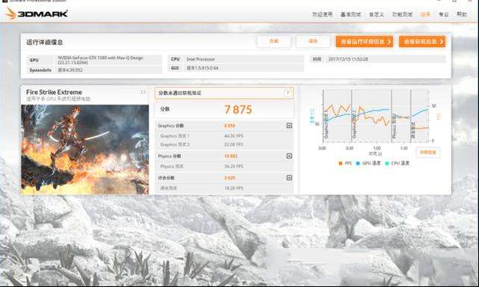Image resolution: width=479 pixels, height=287 pixels.
Task: Click the orange FPS legend square
Action: (x=341, y=164)
